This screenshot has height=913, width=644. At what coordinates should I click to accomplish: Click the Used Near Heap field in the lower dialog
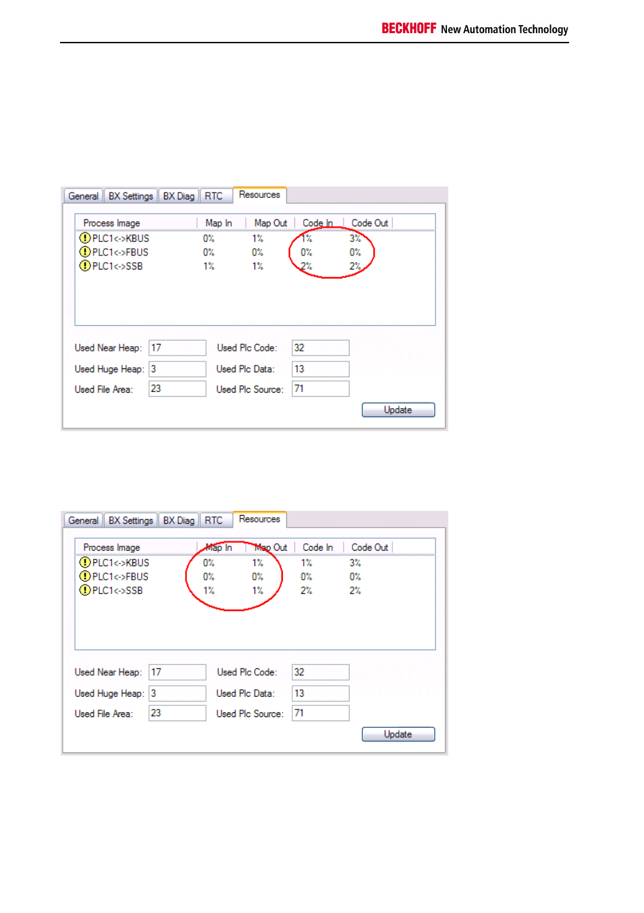coord(178,672)
